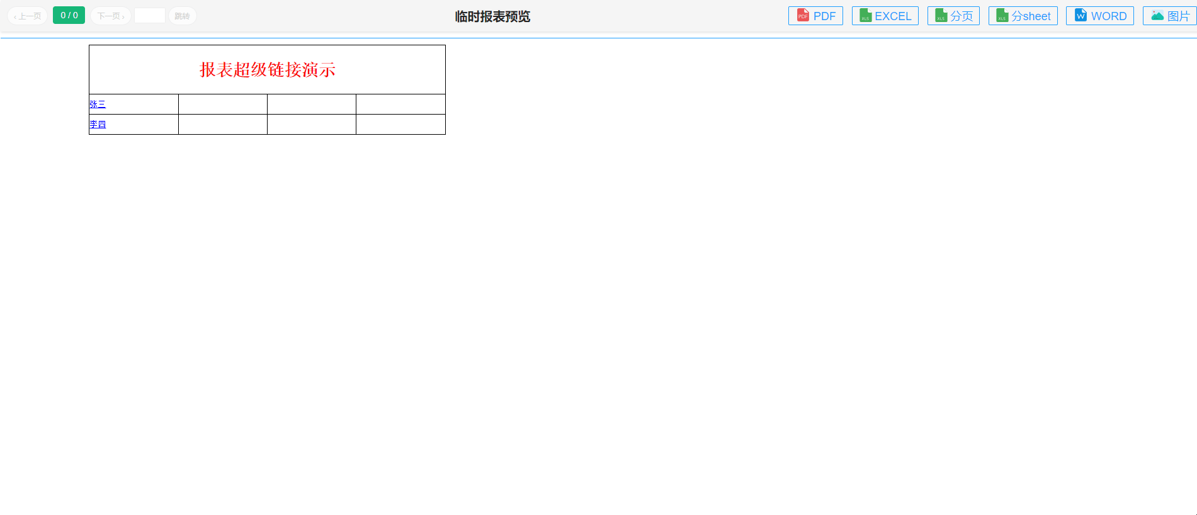Click the WORD export document icon
Viewport: 1197px width, 515px height.
pyautogui.click(x=1081, y=15)
